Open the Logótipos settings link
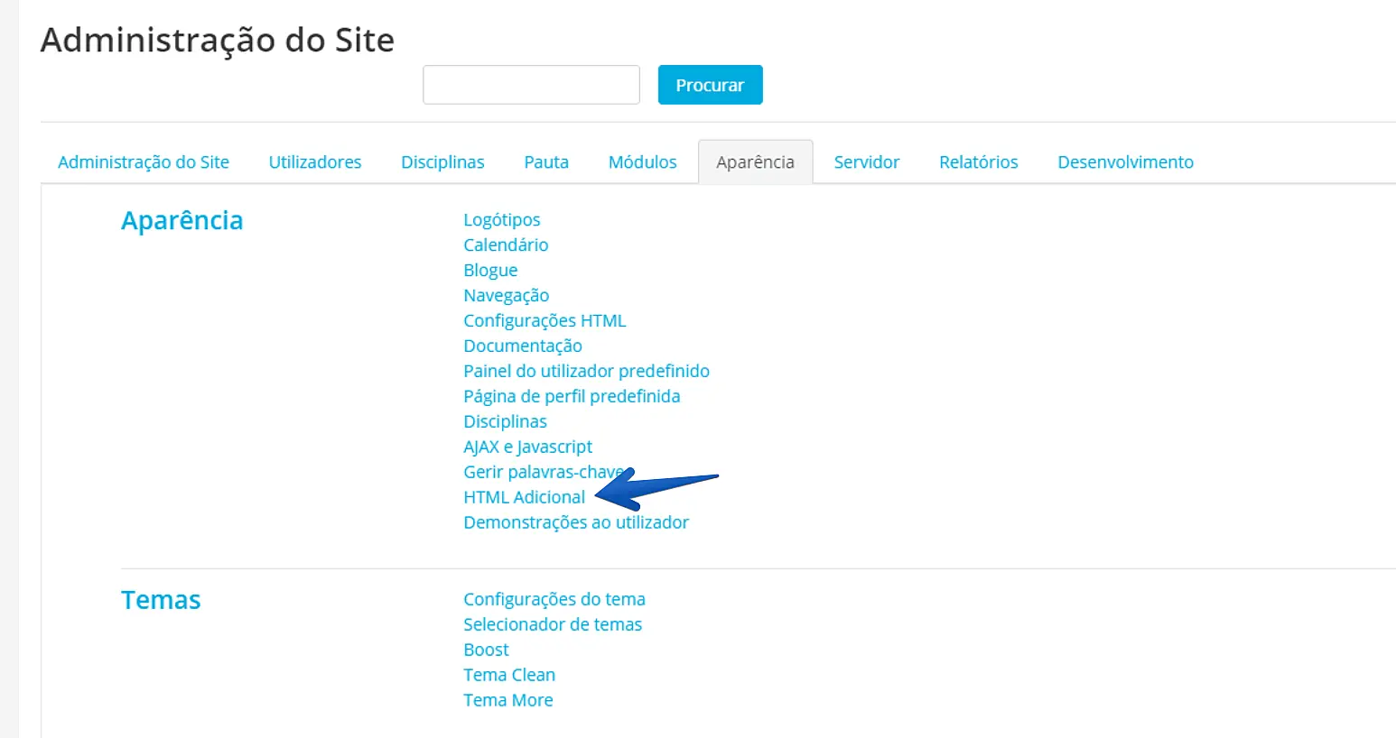Viewport: 1396px width, 738px height. click(x=501, y=220)
